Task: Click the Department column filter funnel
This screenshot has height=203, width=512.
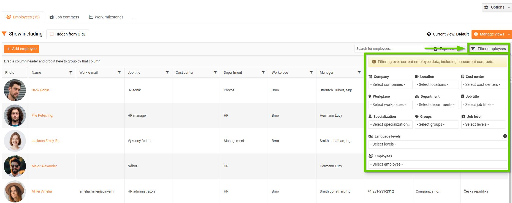Action: [x=263, y=73]
